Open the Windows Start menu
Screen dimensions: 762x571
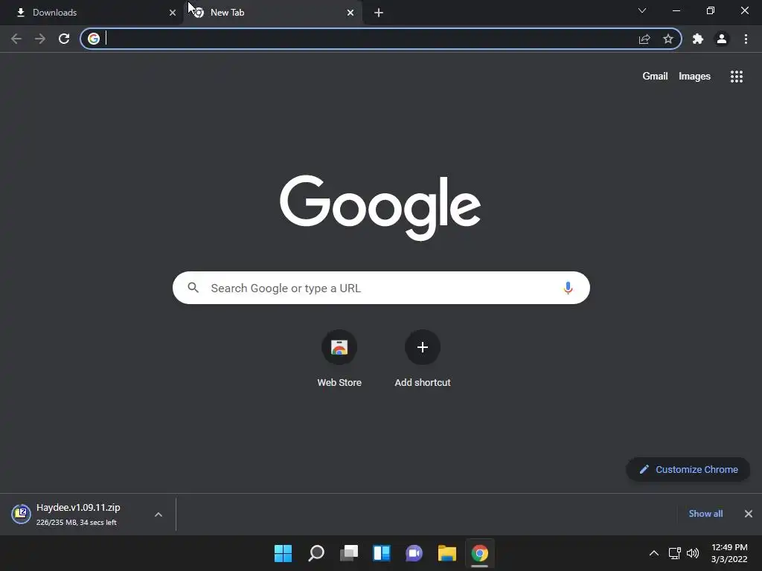[283, 553]
